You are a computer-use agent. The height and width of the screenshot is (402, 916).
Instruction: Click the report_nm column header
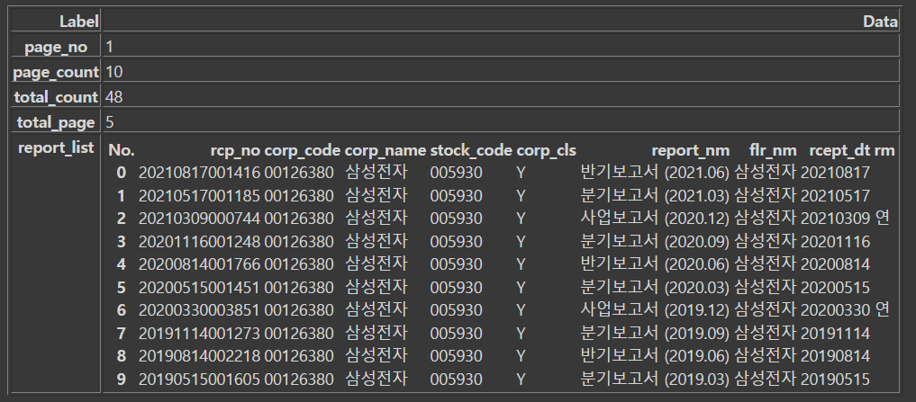[x=691, y=150]
